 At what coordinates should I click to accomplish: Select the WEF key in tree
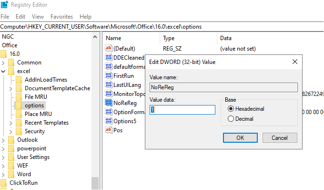pos(22,166)
